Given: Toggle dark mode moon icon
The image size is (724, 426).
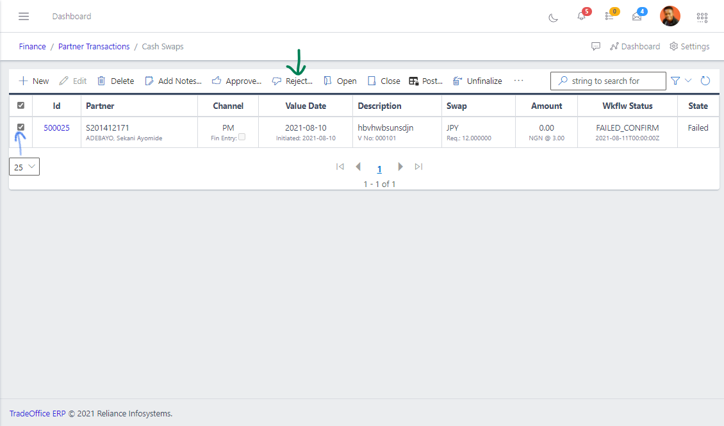Looking at the screenshot, I should pos(553,17).
